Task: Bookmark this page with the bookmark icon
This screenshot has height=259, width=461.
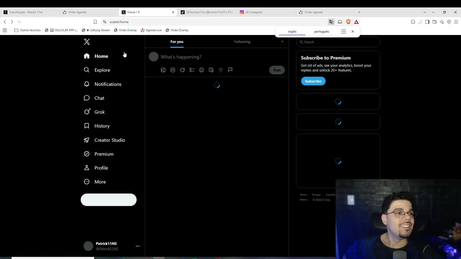Action: (x=95, y=22)
